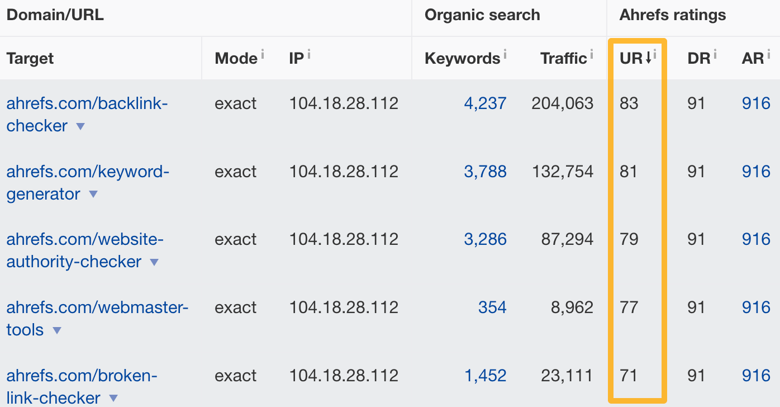Click the descending sort arrow on UR
This screenshot has height=407, width=780.
[650, 58]
